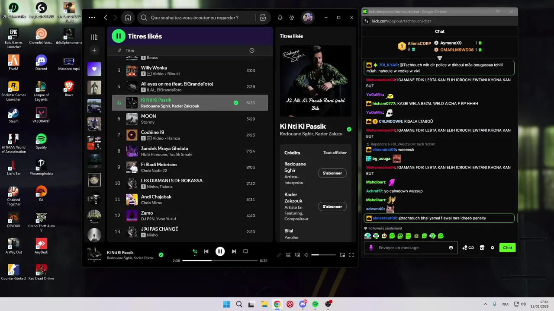Select track All eyes on me
This screenshot has height=311, width=554.
coord(190,87)
